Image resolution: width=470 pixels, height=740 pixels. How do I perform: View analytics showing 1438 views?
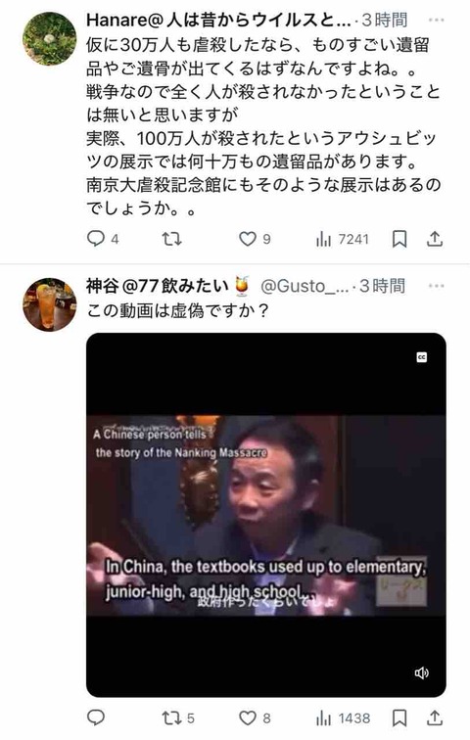(x=343, y=718)
